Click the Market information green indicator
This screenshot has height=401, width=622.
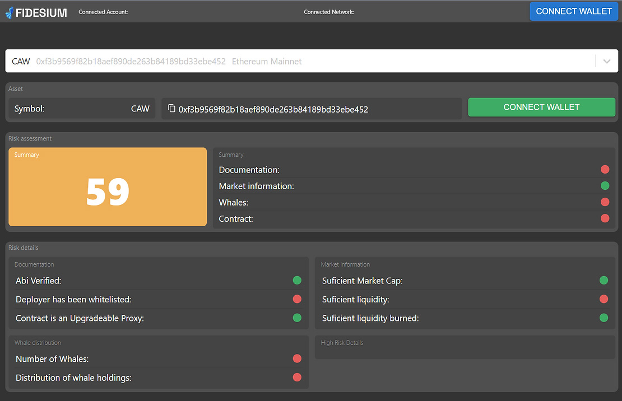point(605,185)
